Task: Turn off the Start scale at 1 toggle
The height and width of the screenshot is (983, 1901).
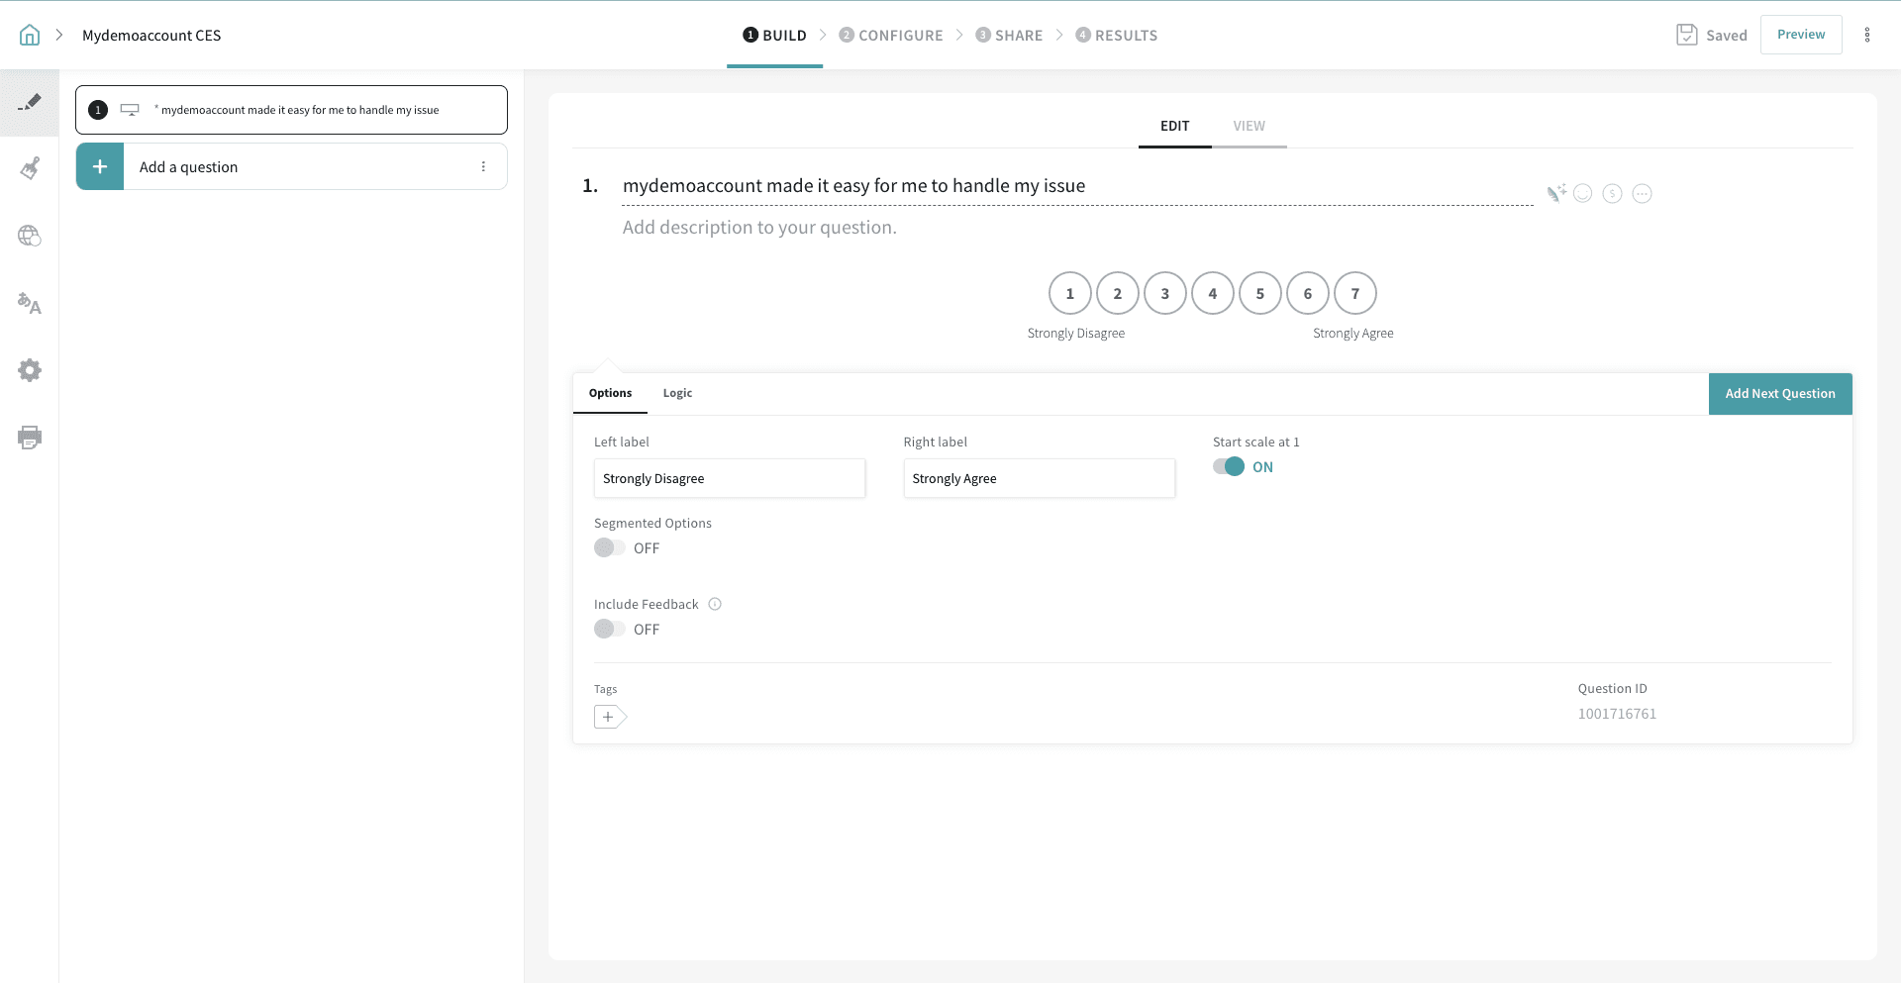Action: (1229, 467)
